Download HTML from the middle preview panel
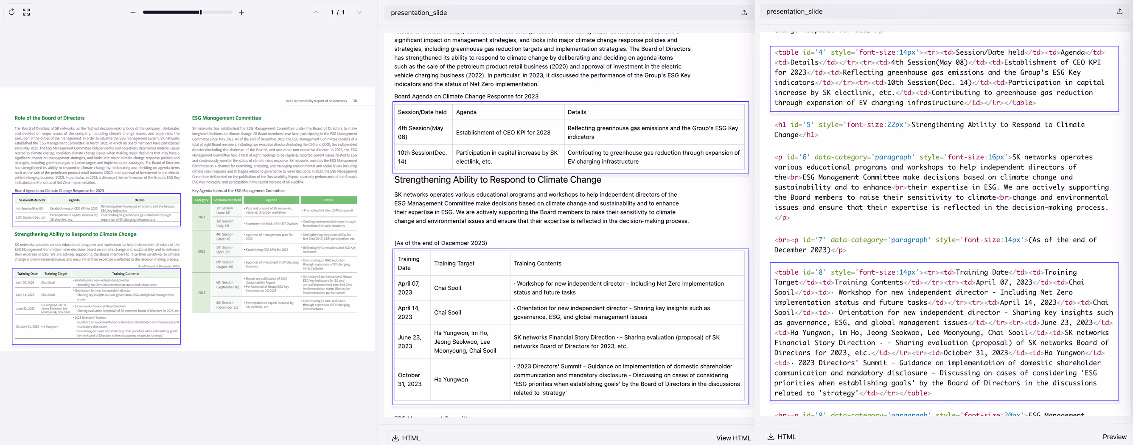This screenshot has width=1133, height=445. point(406,438)
